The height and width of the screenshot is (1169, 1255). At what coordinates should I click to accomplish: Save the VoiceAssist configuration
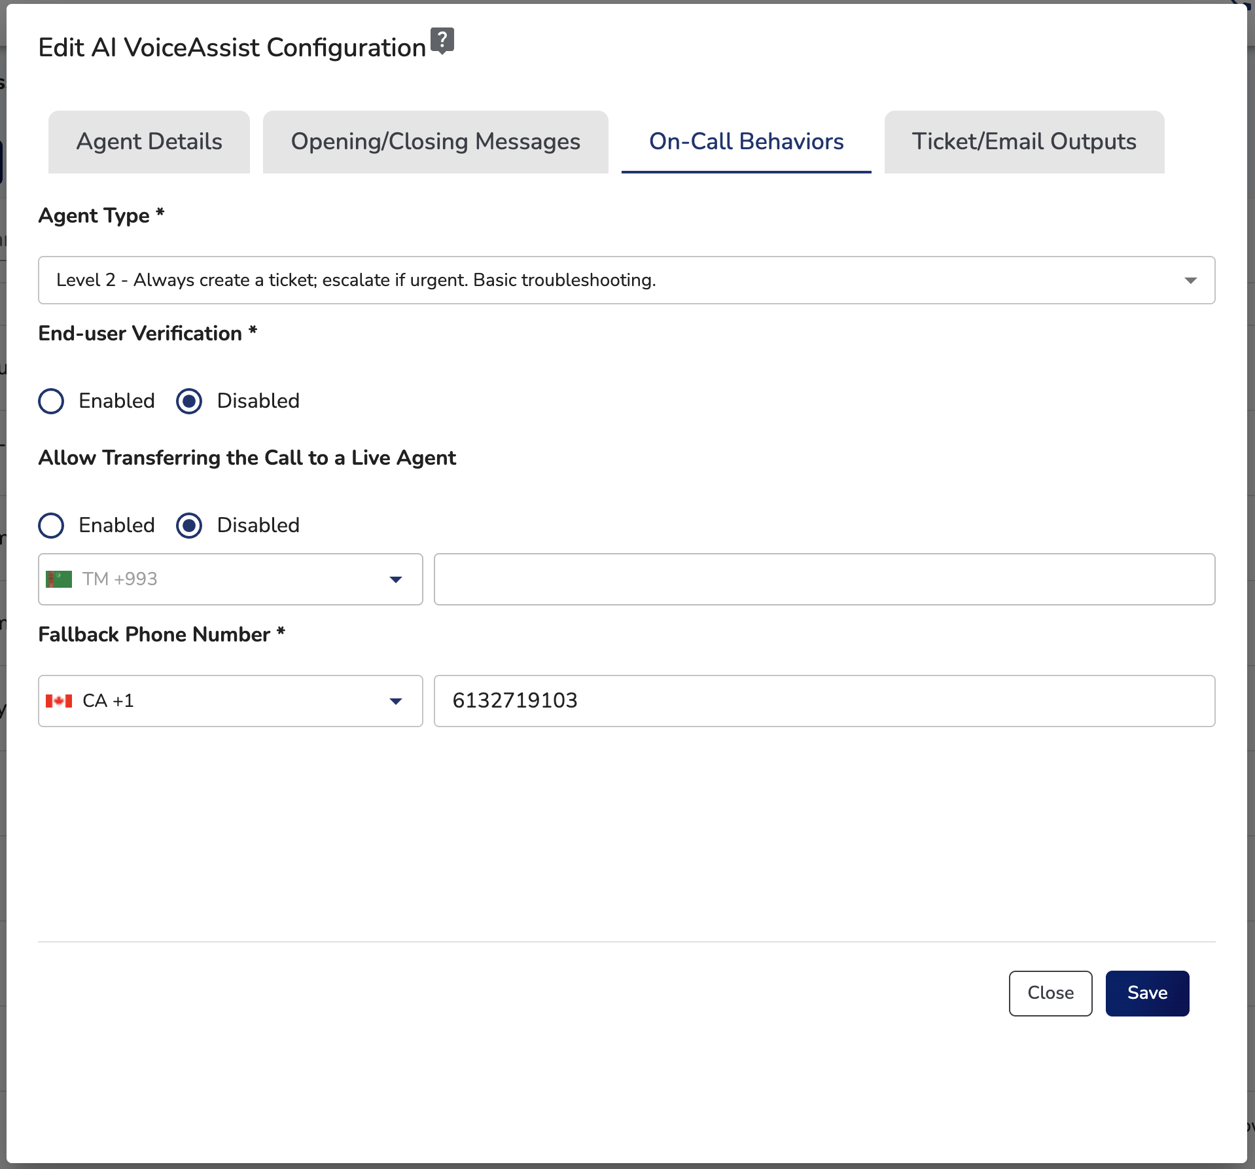pyautogui.click(x=1147, y=993)
